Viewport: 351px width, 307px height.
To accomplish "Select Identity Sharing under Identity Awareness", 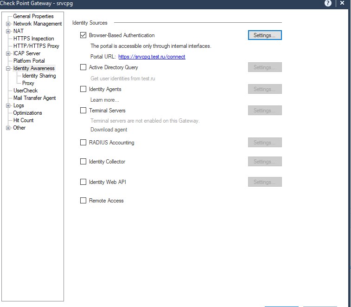I will point(39,76).
